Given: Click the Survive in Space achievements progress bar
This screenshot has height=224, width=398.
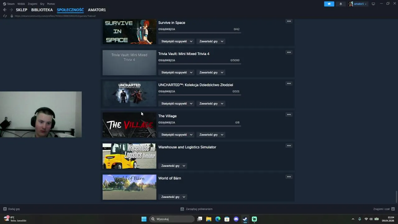Looking at the screenshot, I should (200, 33).
